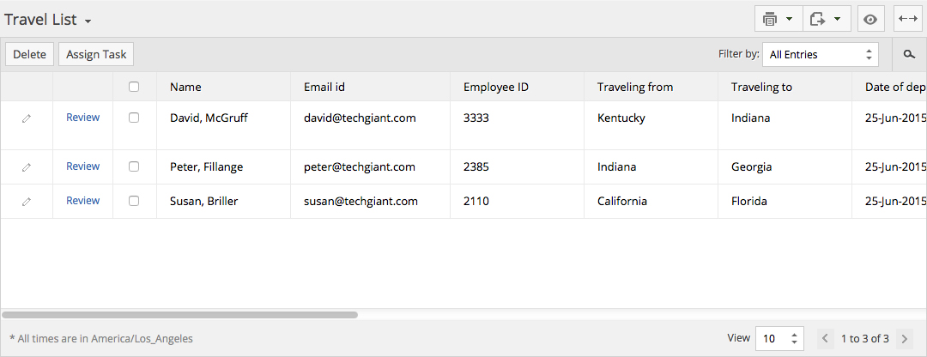Image resolution: width=927 pixels, height=357 pixels.
Task: Click the Delete button
Action: 29,54
